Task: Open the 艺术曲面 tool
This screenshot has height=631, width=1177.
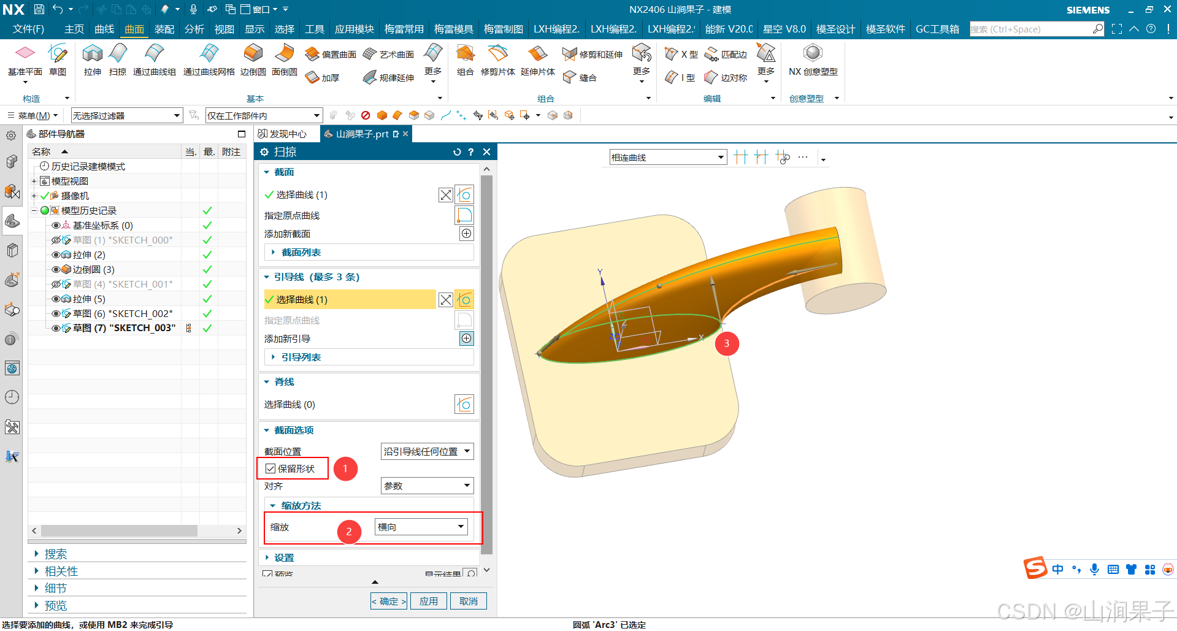Action: tap(389, 55)
